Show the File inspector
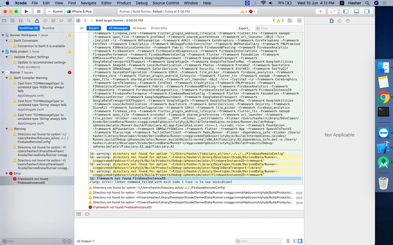Screen dimensions: 393x245 (331, 21)
